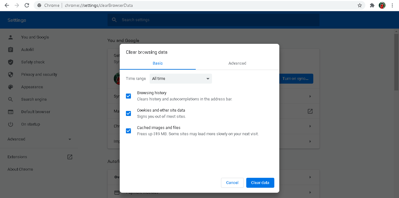Screen dimensions: 399x198
Task: Click the browser forward arrow
Action: [17, 5]
